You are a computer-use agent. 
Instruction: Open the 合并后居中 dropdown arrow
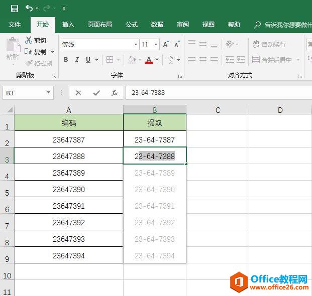pos(298,60)
